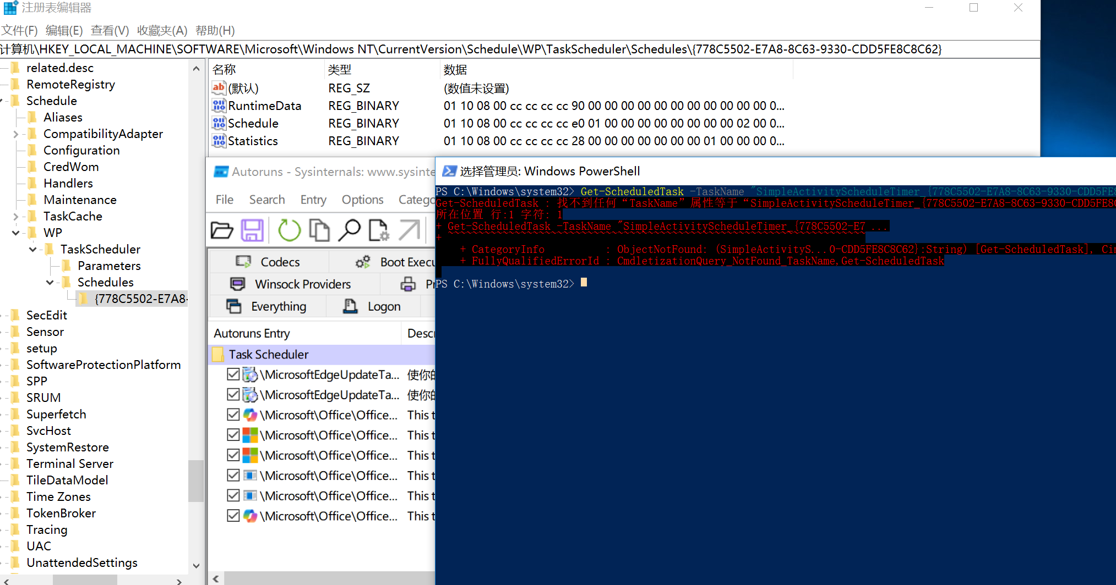Viewport: 1116px width, 585px height.
Task: Switch to the Logon tab
Action: click(x=373, y=306)
